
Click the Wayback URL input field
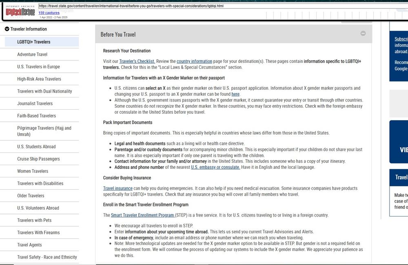(223, 6)
